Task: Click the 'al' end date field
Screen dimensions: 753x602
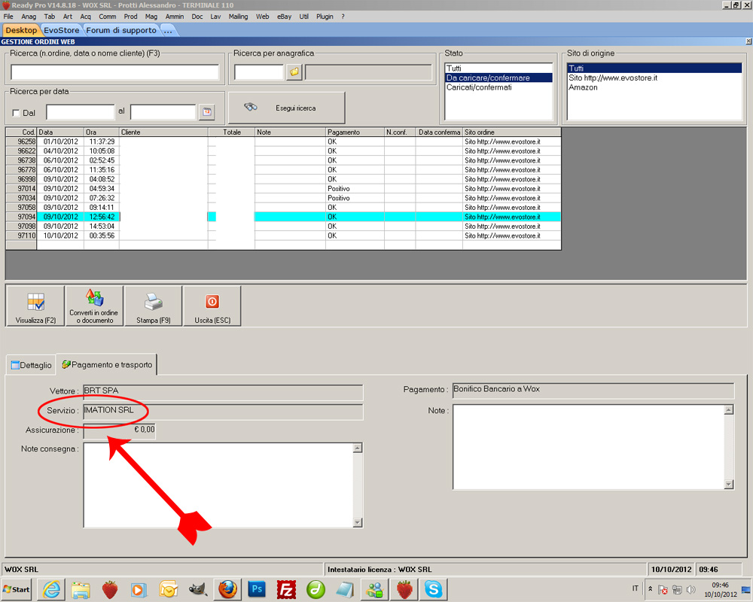Action: pyautogui.click(x=163, y=112)
